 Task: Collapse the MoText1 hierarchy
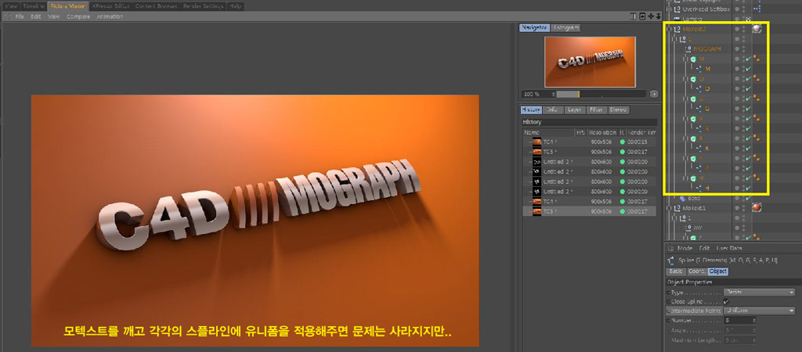click(670, 208)
